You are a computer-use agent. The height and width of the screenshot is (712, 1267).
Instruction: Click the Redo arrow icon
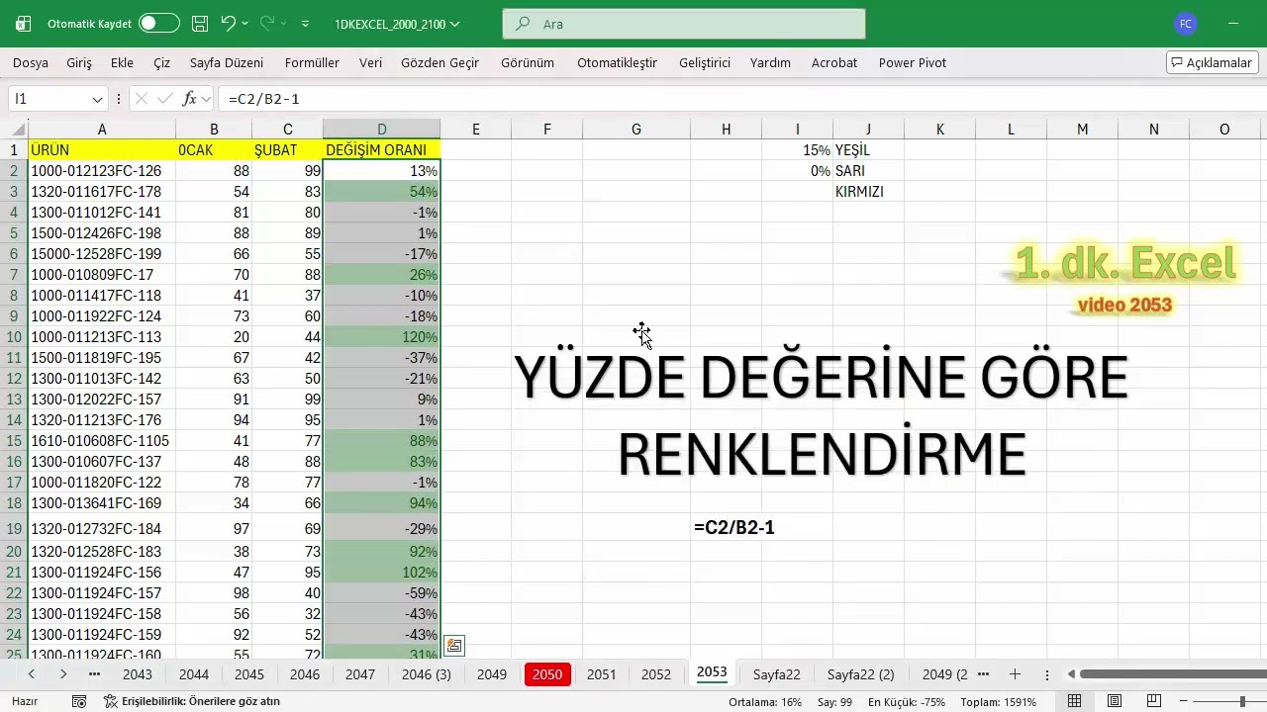click(267, 23)
